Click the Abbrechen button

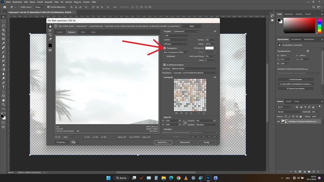(185, 142)
